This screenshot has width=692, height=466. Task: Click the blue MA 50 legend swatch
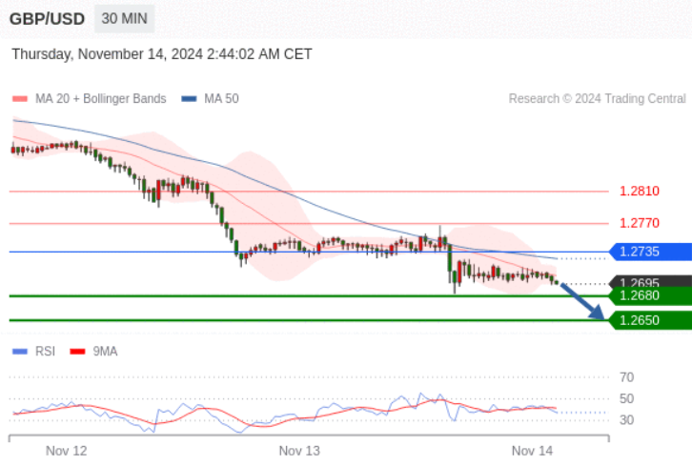[189, 98]
